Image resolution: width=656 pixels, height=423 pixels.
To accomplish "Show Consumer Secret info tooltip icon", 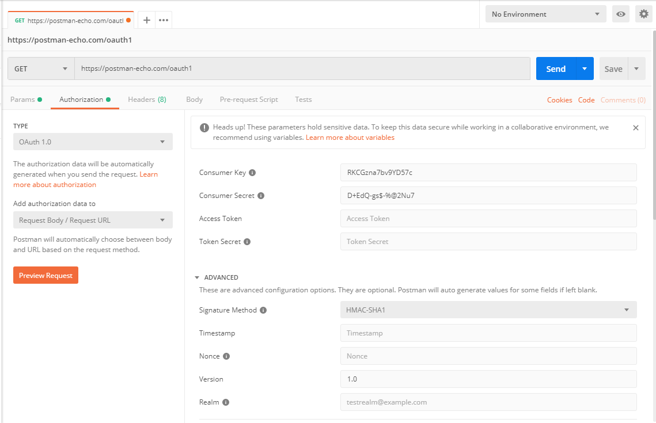I will 261,196.
